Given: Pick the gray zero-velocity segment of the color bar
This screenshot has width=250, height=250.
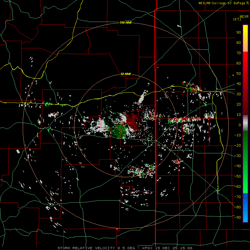Looking at the screenshot, I should [x=245, y=123].
